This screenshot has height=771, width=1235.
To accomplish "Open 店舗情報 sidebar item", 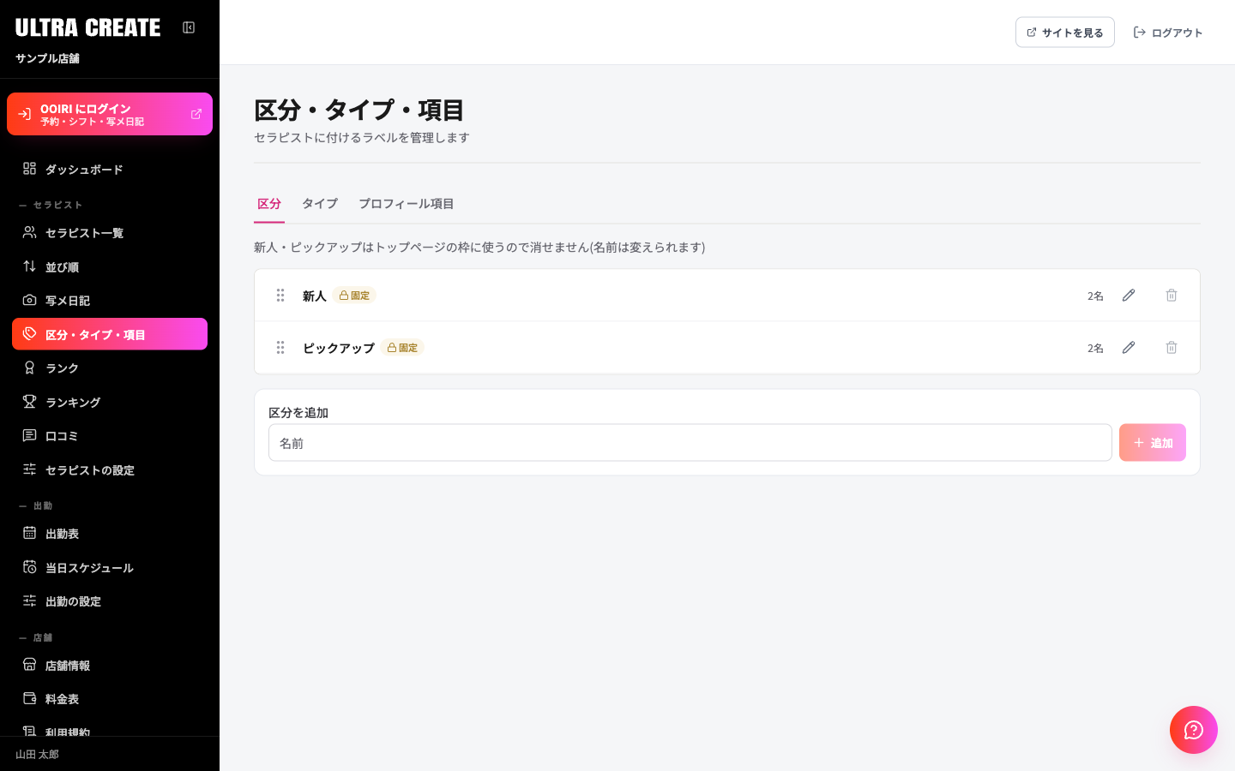I will [110, 666].
